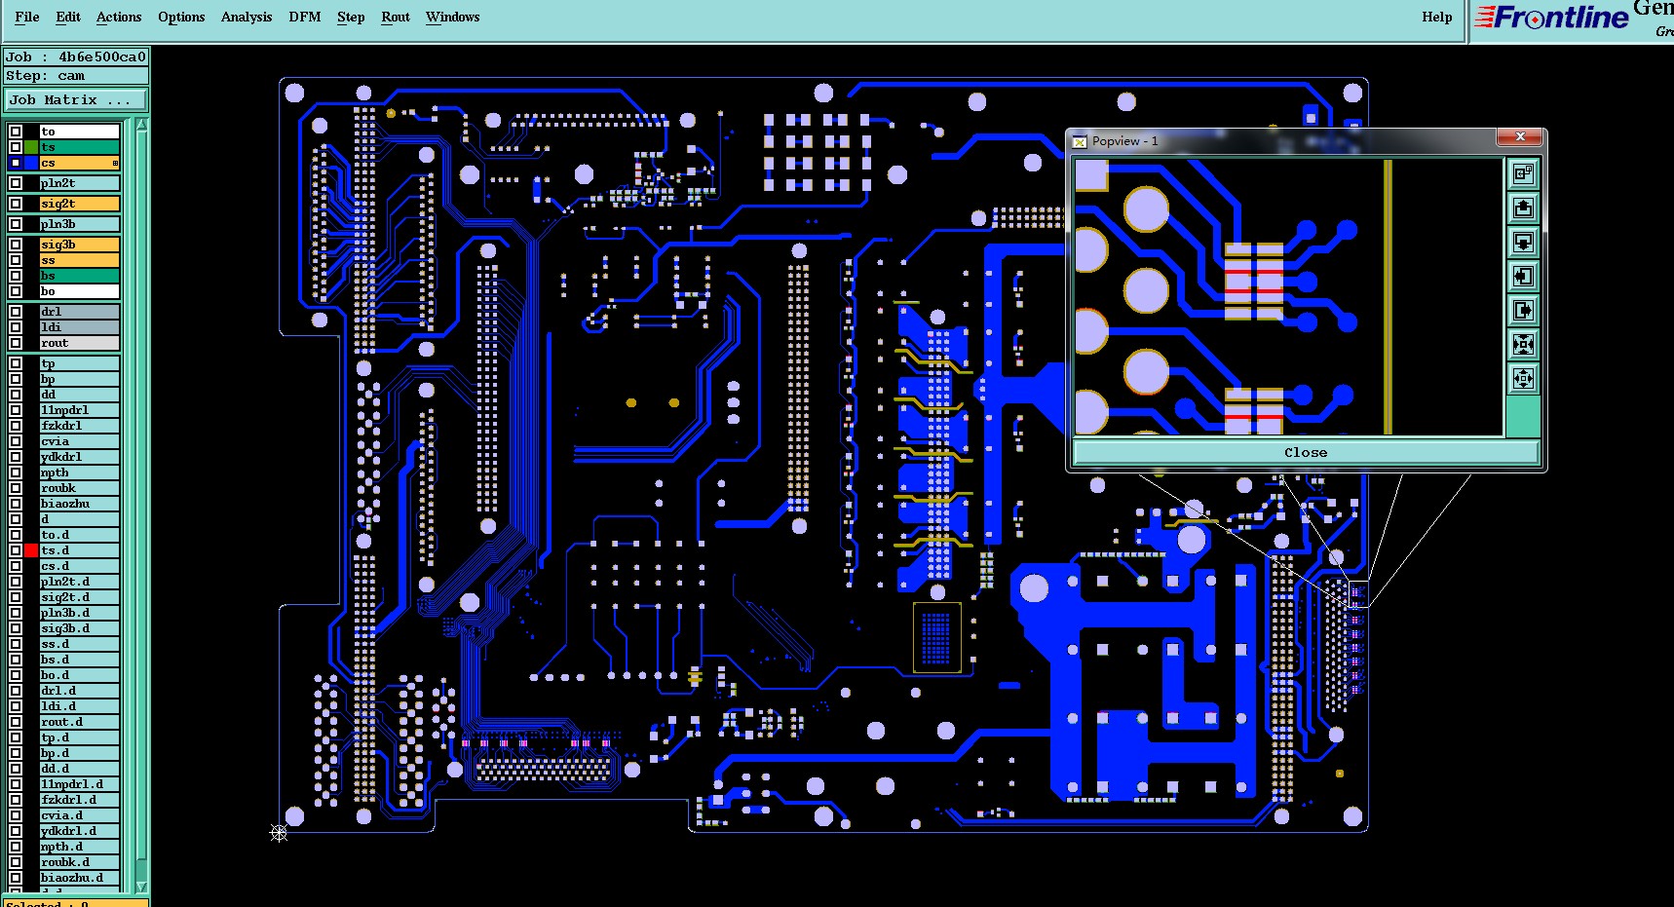
Task: Select the layer name drl
Action: tap(80, 312)
